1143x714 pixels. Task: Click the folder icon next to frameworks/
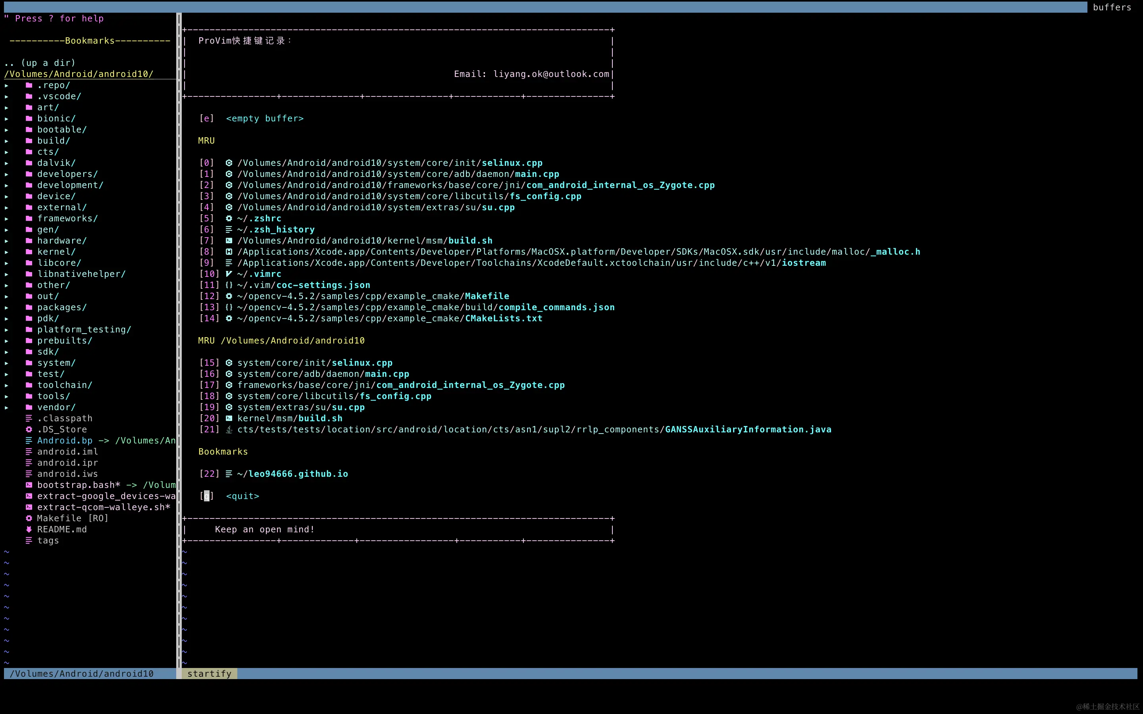point(29,219)
